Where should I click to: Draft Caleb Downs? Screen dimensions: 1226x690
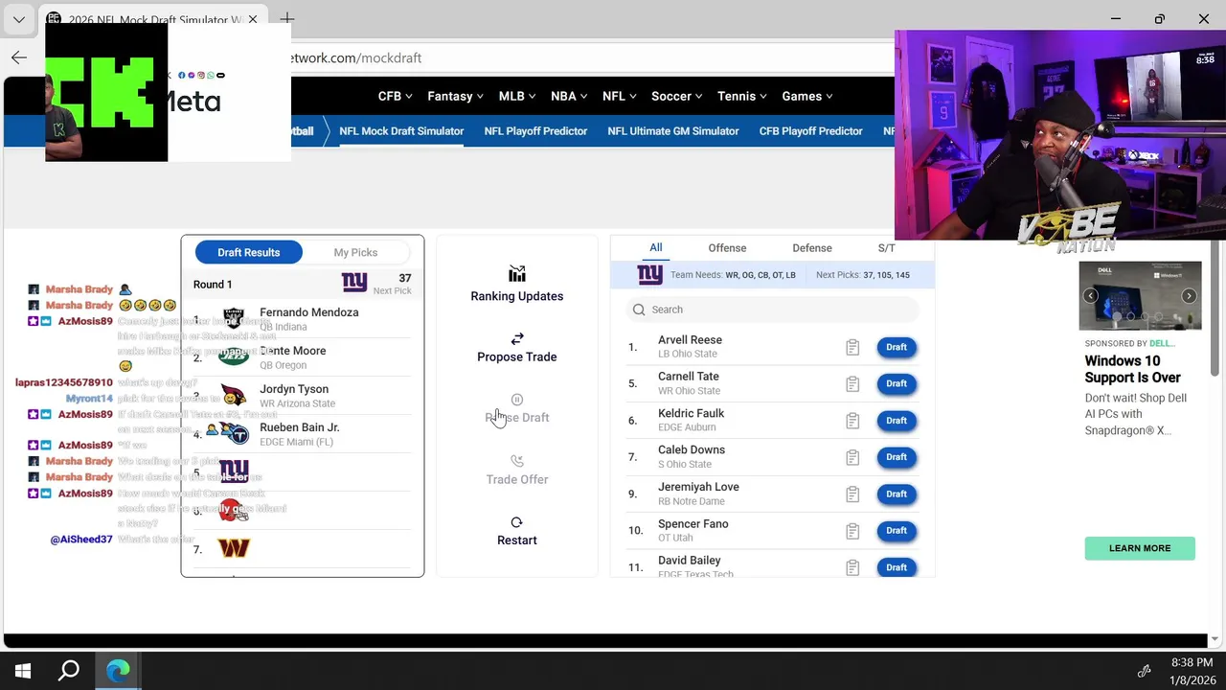coord(897,457)
